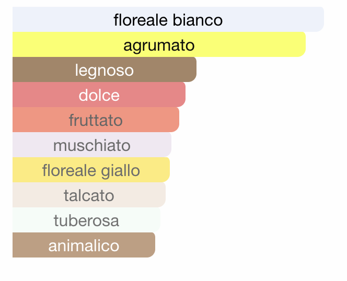The width and height of the screenshot is (347, 281).
Task: Select the pink dolce accord bar
Action: coord(99,95)
